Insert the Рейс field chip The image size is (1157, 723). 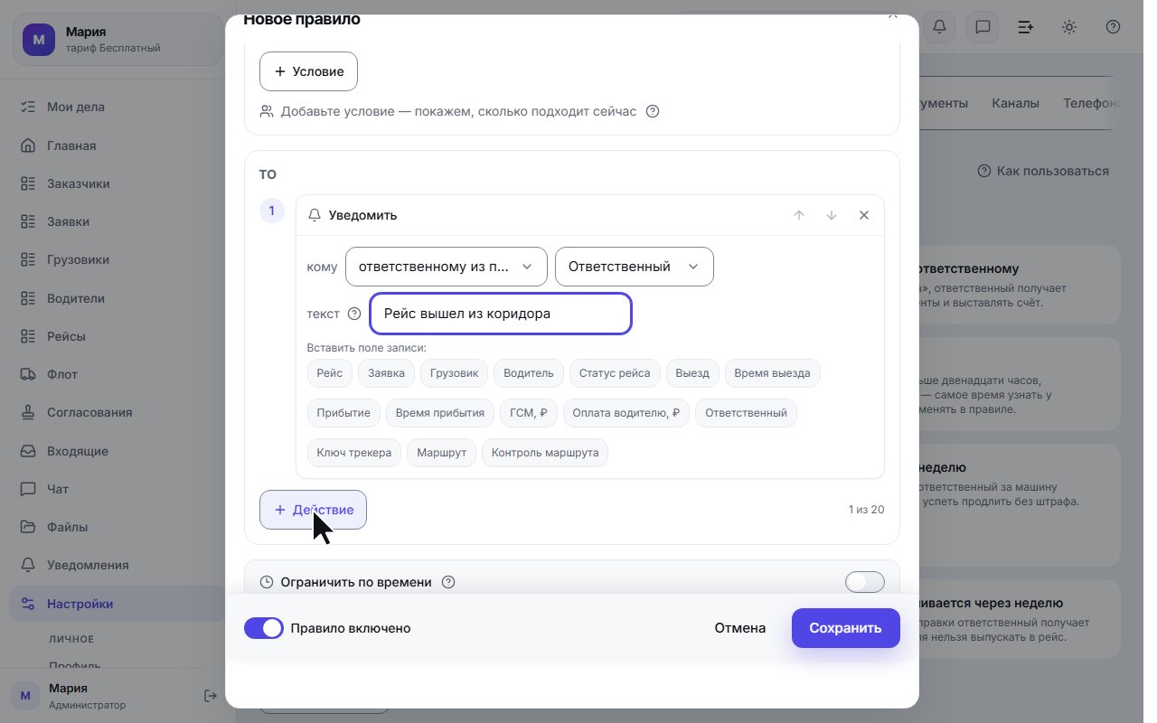(x=330, y=373)
